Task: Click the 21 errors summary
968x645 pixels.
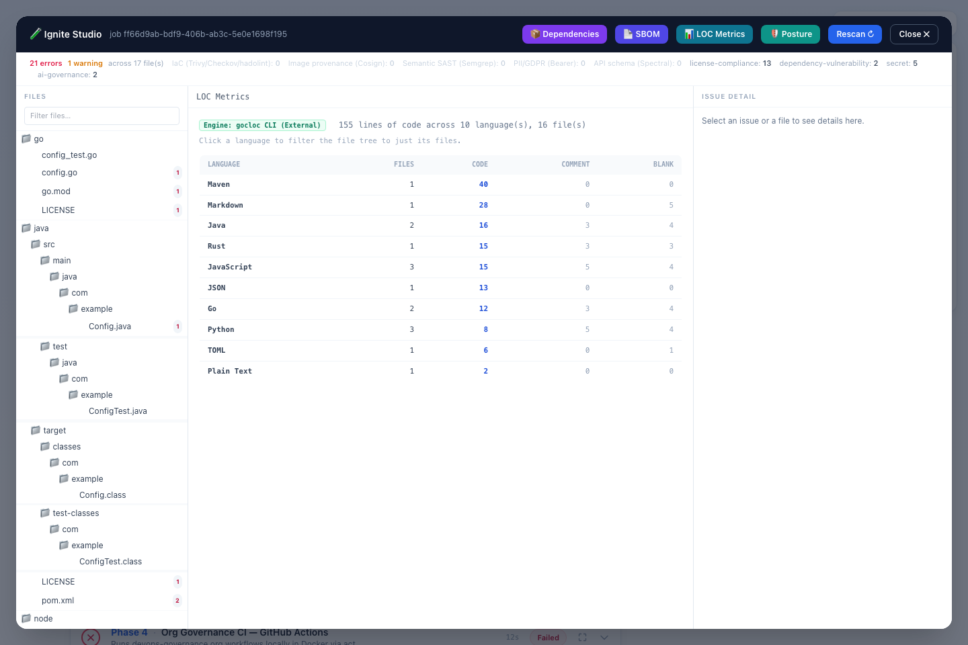Action: click(46, 63)
